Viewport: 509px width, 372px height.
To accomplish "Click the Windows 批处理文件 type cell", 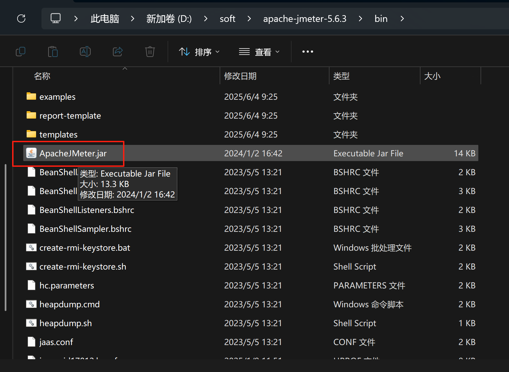I will pos(372,248).
